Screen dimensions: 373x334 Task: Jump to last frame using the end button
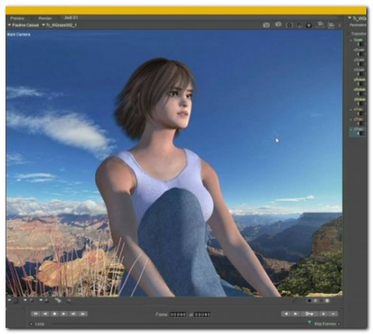pos(83,314)
